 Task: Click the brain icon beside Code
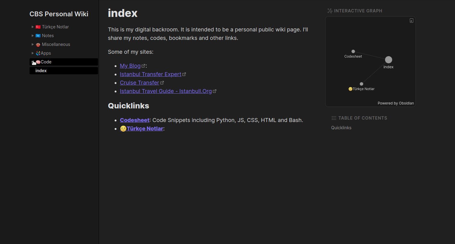click(38, 62)
